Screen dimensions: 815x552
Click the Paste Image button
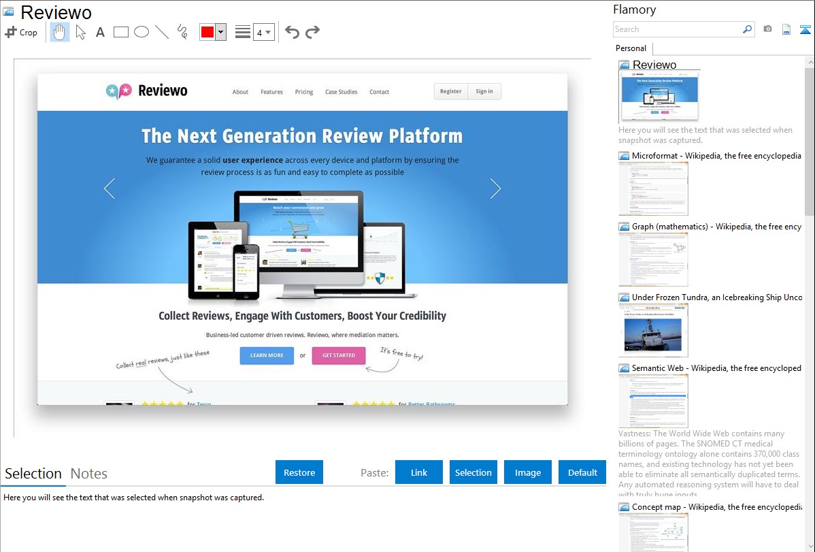pyautogui.click(x=527, y=472)
